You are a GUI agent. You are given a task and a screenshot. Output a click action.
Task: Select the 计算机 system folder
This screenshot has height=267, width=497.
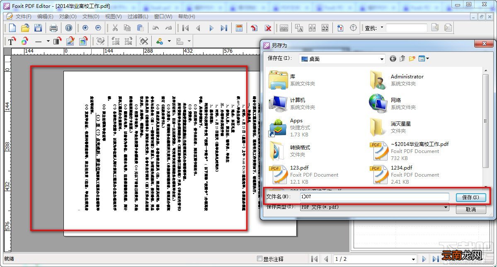point(291,104)
